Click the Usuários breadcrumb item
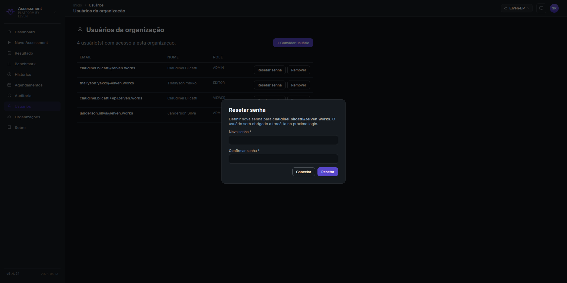The height and width of the screenshot is (283, 567). coord(96,5)
